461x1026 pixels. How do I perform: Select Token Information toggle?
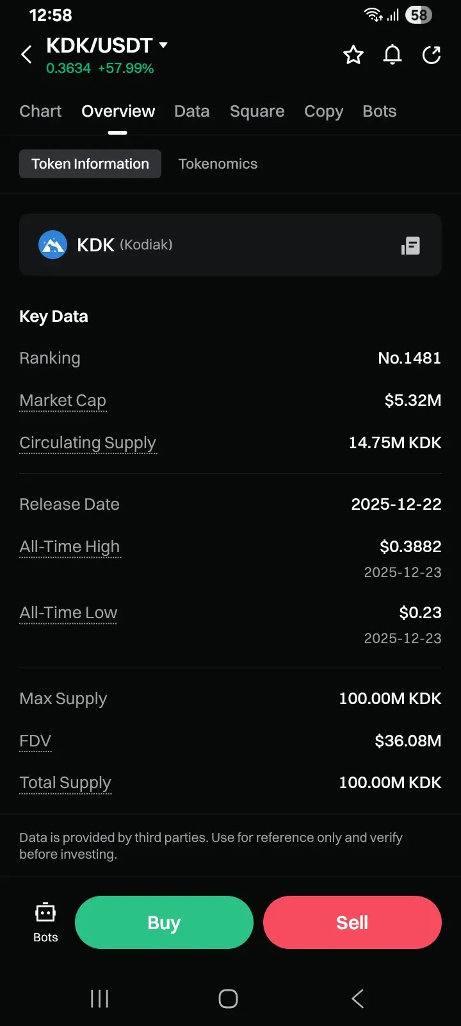tap(90, 164)
